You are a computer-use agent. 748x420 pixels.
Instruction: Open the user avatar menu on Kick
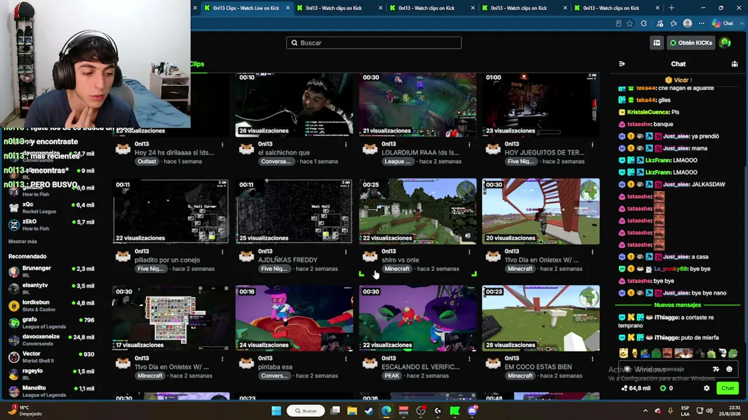point(725,43)
